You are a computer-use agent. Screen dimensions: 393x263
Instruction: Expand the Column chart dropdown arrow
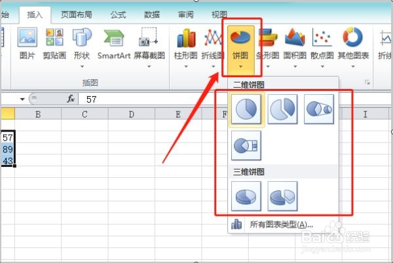(x=186, y=67)
